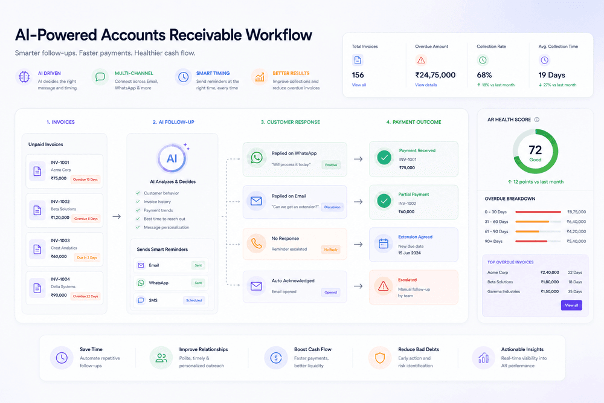Open View details under Overdue Amount
Screen dimensions: 604x403
coord(426,85)
